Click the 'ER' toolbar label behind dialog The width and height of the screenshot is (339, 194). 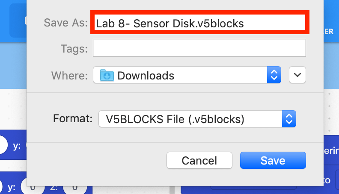(x=329, y=32)
